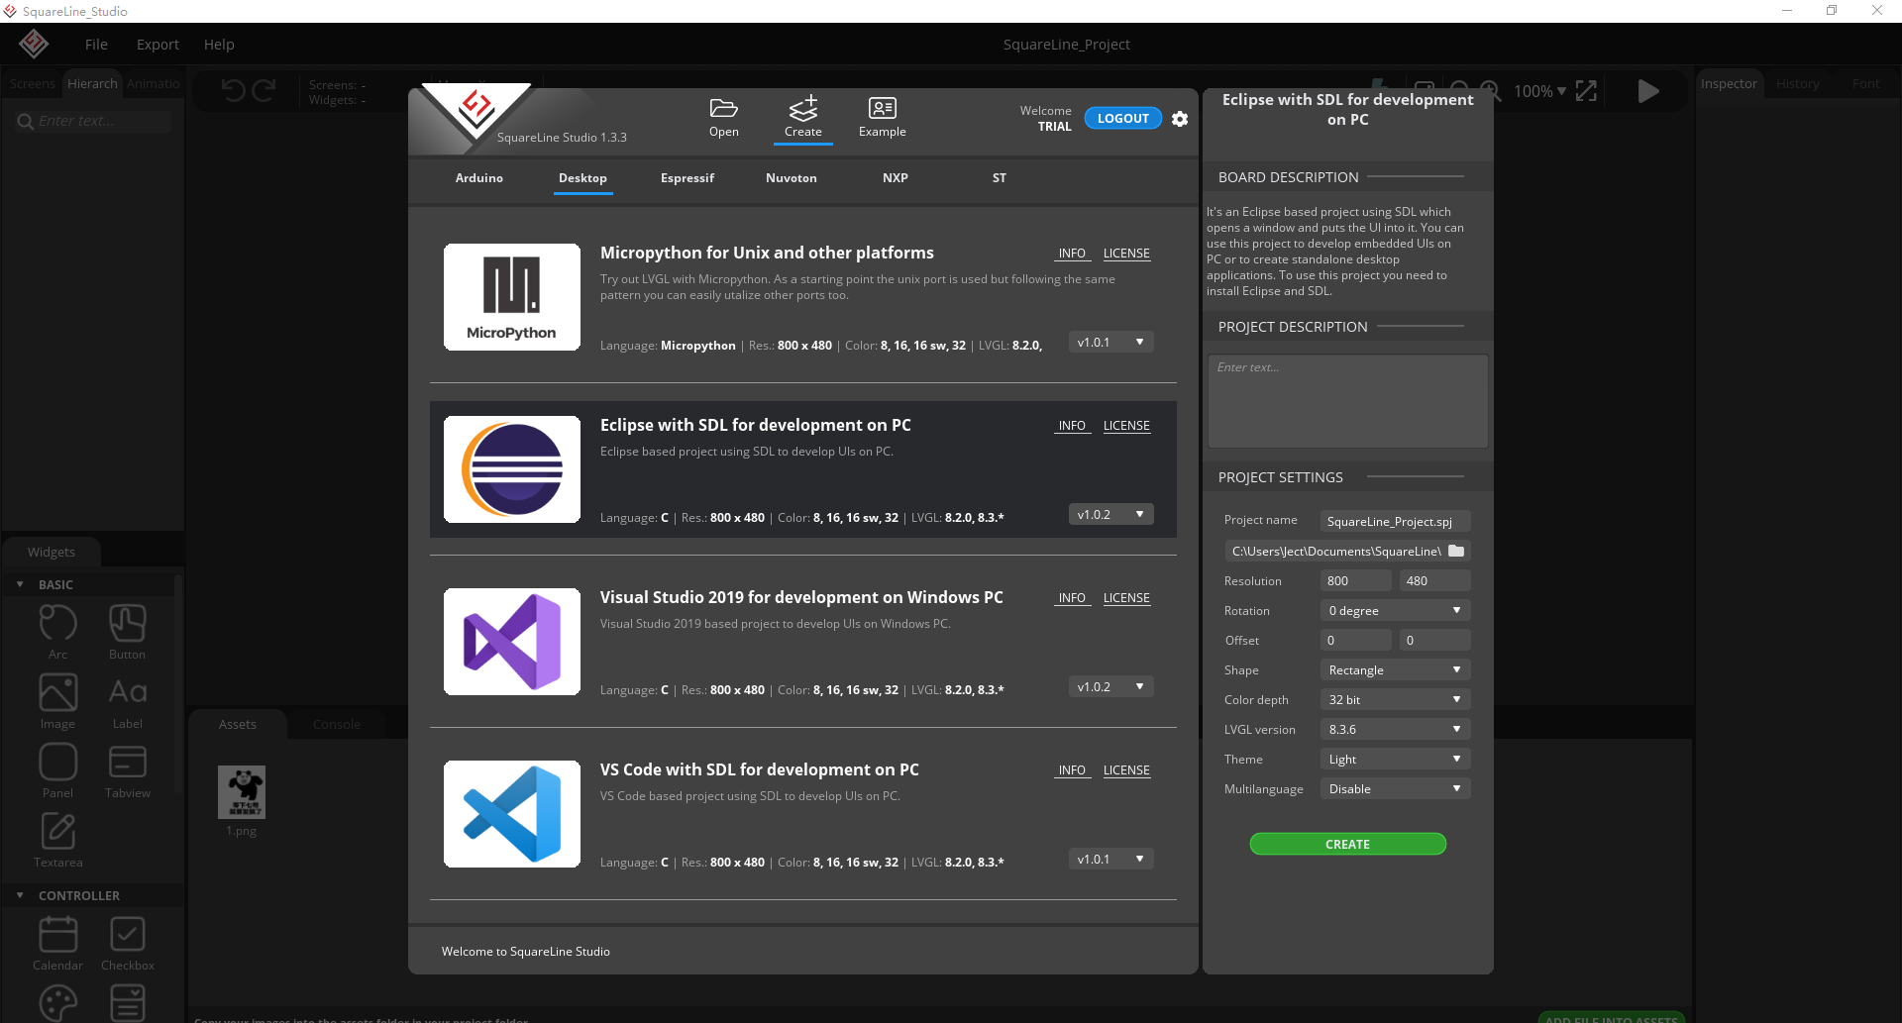Switch to the Espressif boards tab
This screenshot has width=1902, height=1023.
[x=687, y=178]
